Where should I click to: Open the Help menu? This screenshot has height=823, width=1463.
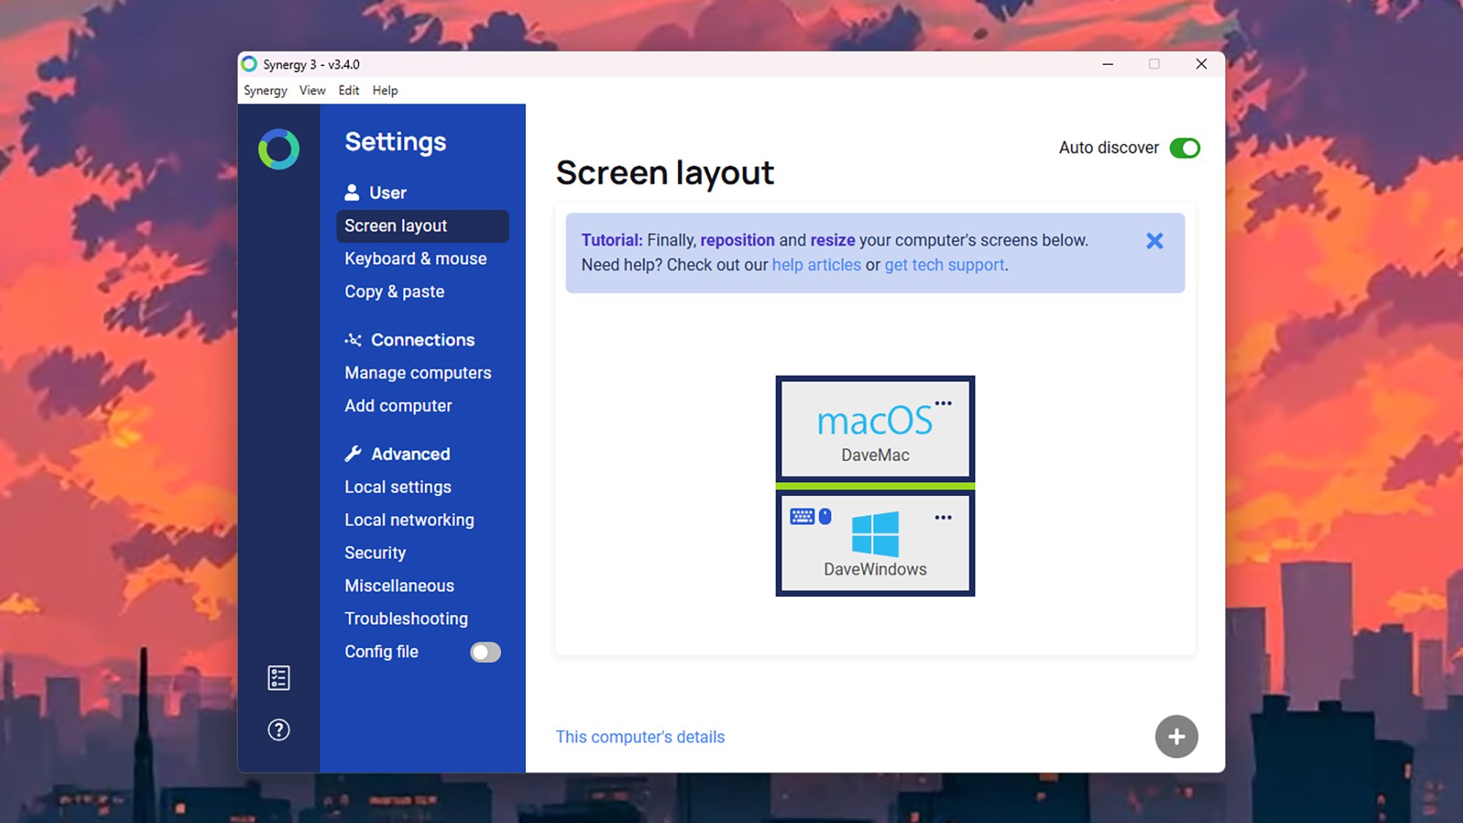[x=385, y=90]
